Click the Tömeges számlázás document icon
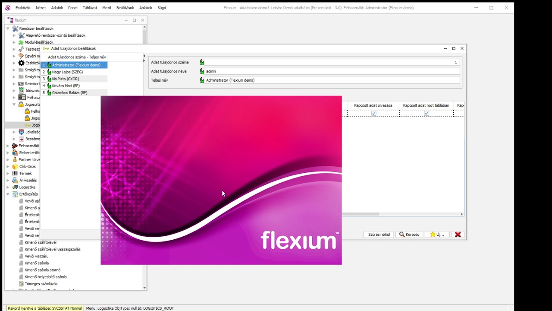The width and height of the screenshot is (552, 311). (21, 284)
